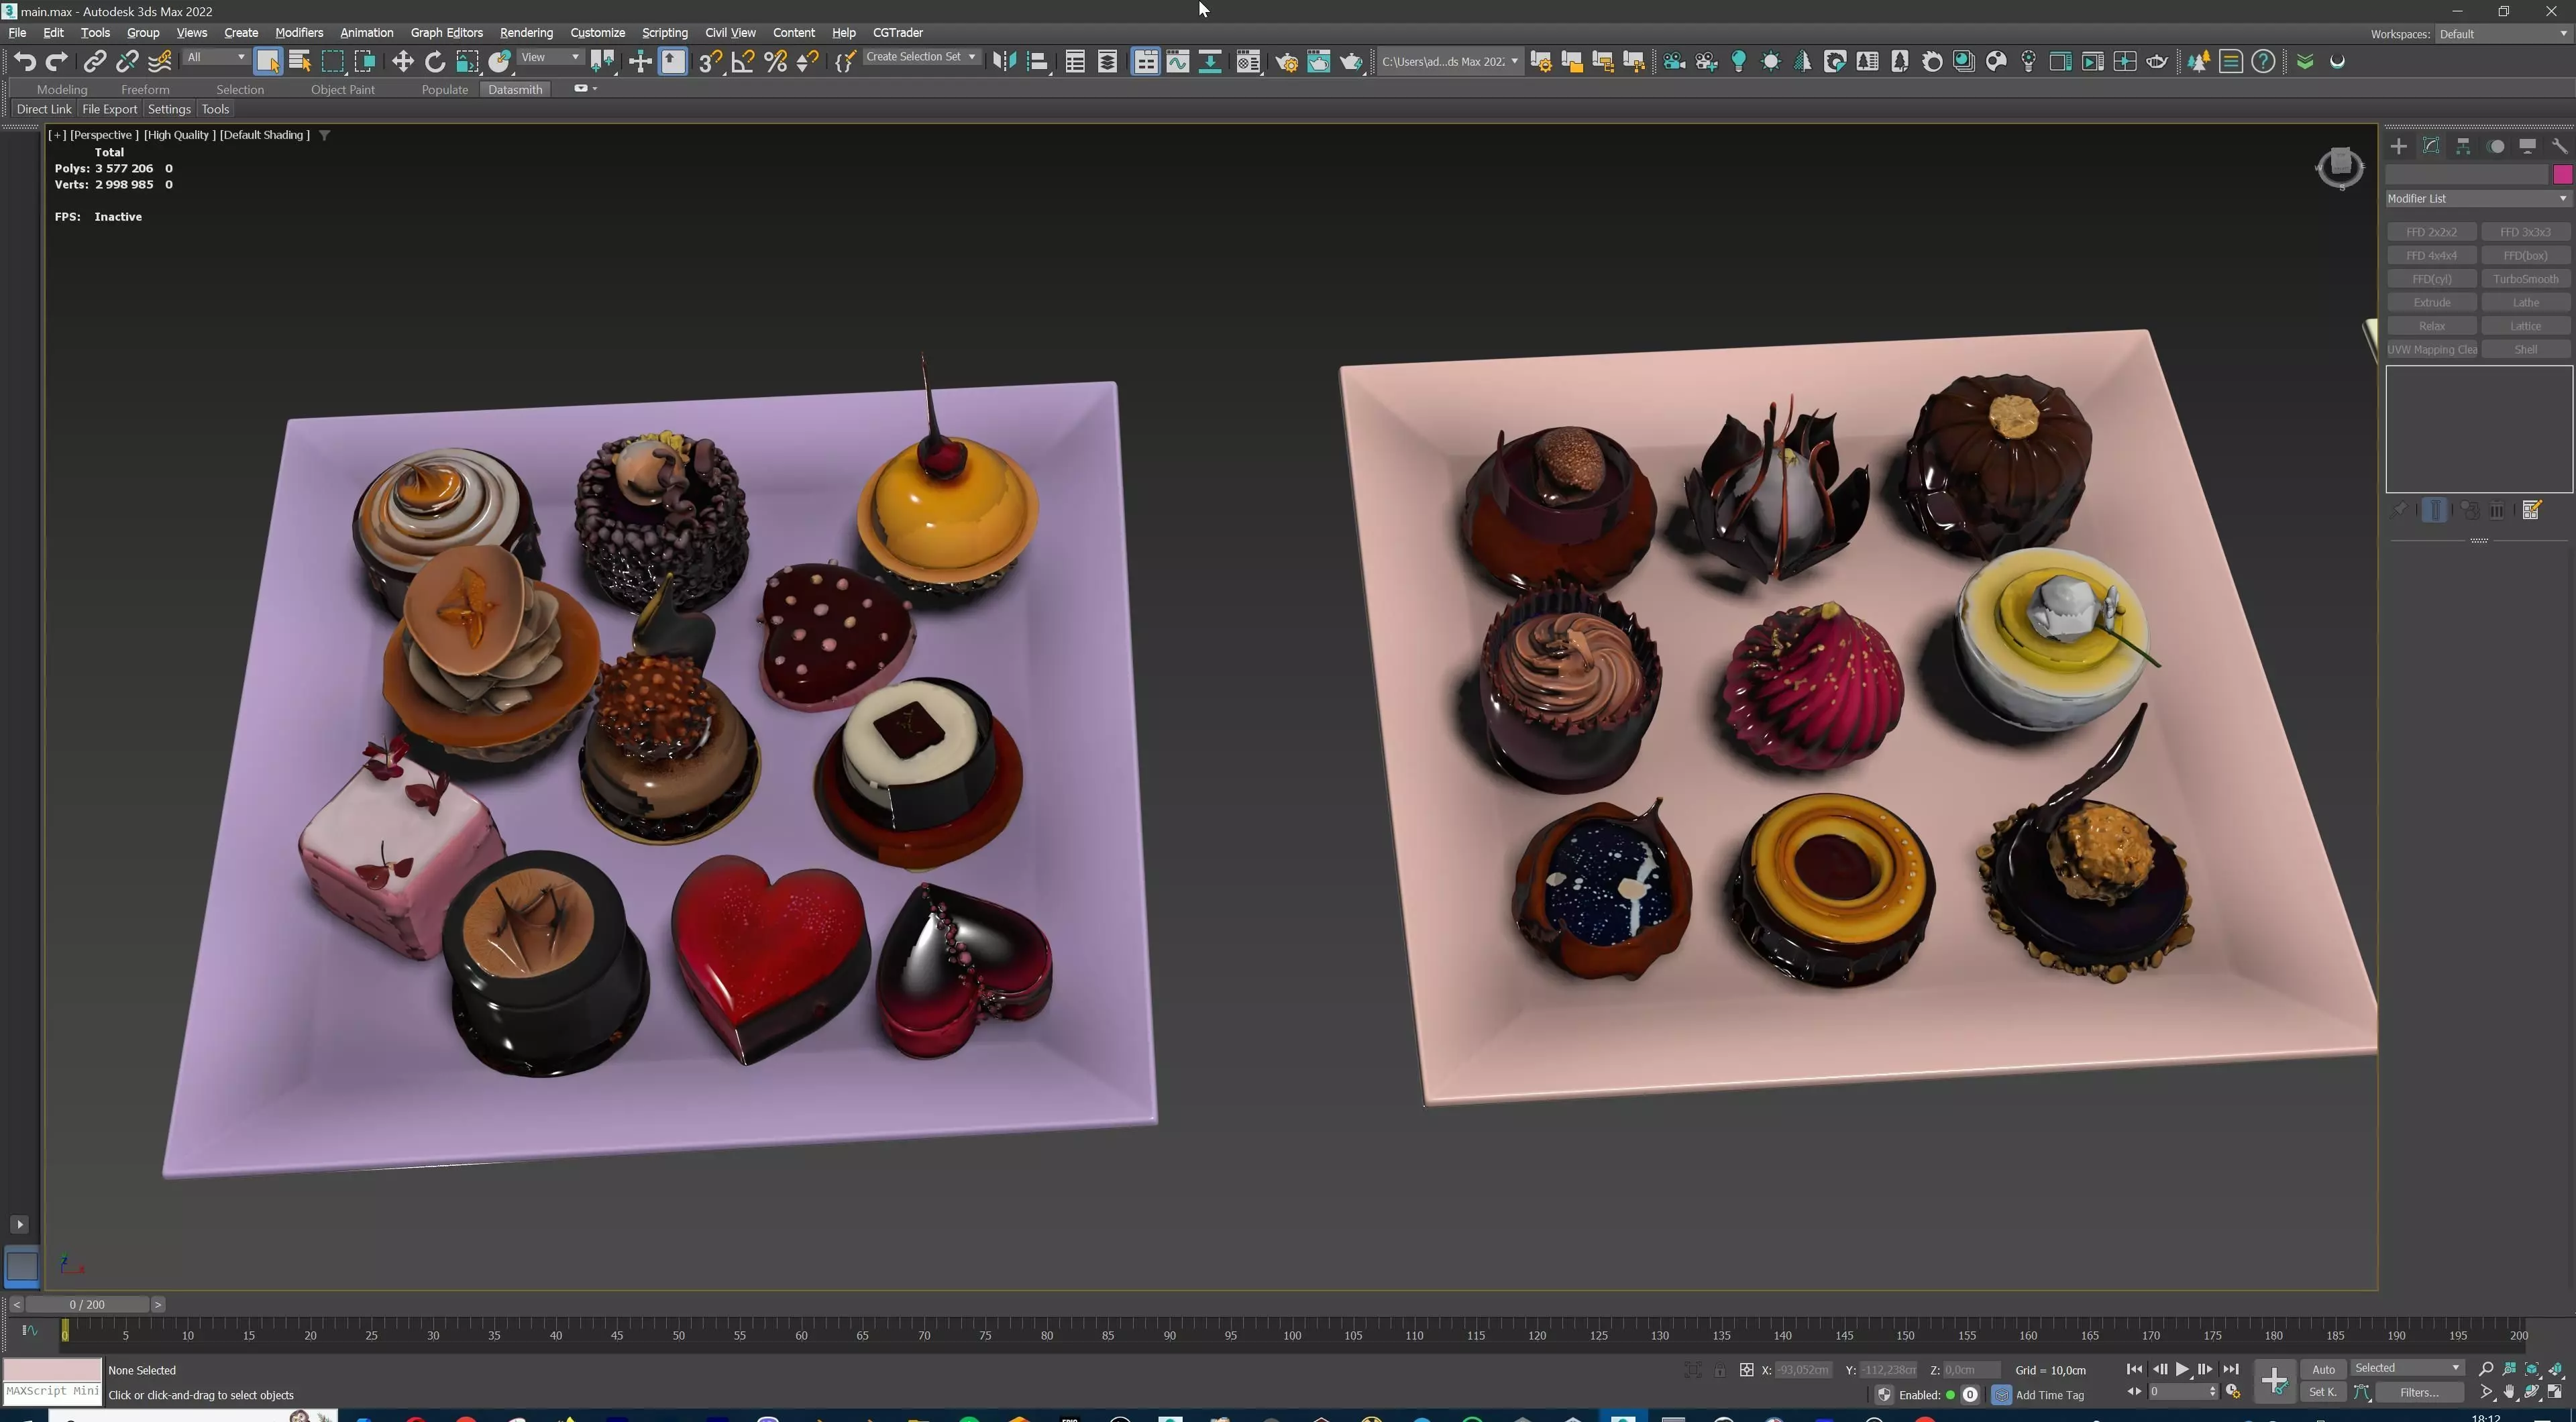Activate the Select and Scale tool
The height and width of the screenshot is (1422, 2576).
(467, 62)
